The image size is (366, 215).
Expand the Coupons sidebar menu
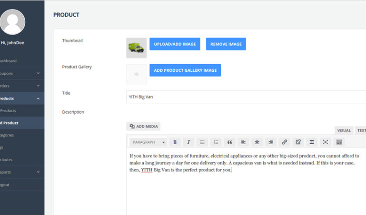pos(38,73)
